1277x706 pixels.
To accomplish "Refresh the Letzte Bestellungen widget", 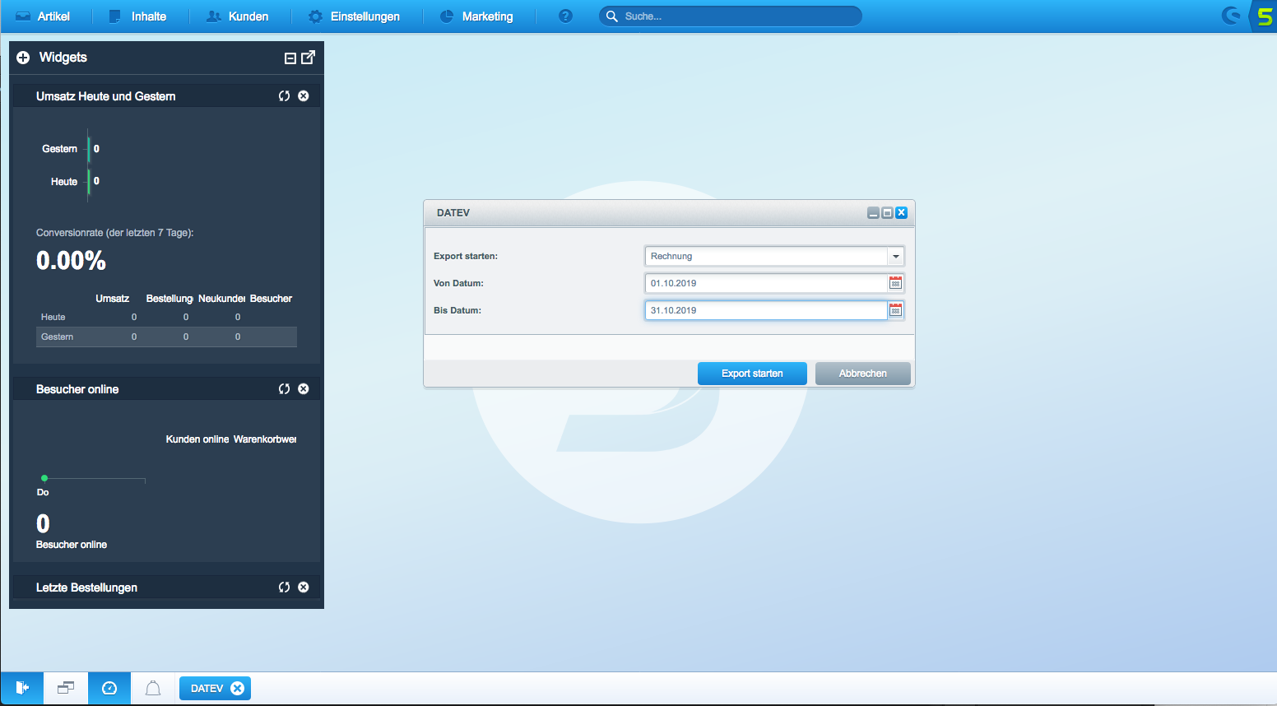I will (284, 588).
